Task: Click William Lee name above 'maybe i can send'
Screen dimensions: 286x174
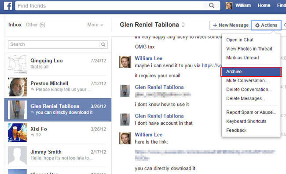Action: [148, 58]
